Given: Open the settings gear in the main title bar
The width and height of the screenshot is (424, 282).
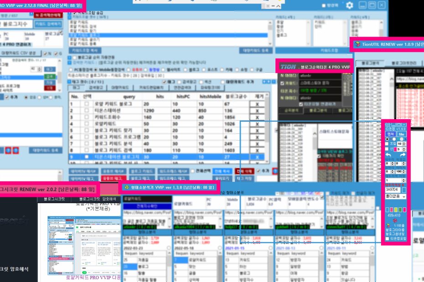Looking at the screenshot, I should click(x=350, y=5).
